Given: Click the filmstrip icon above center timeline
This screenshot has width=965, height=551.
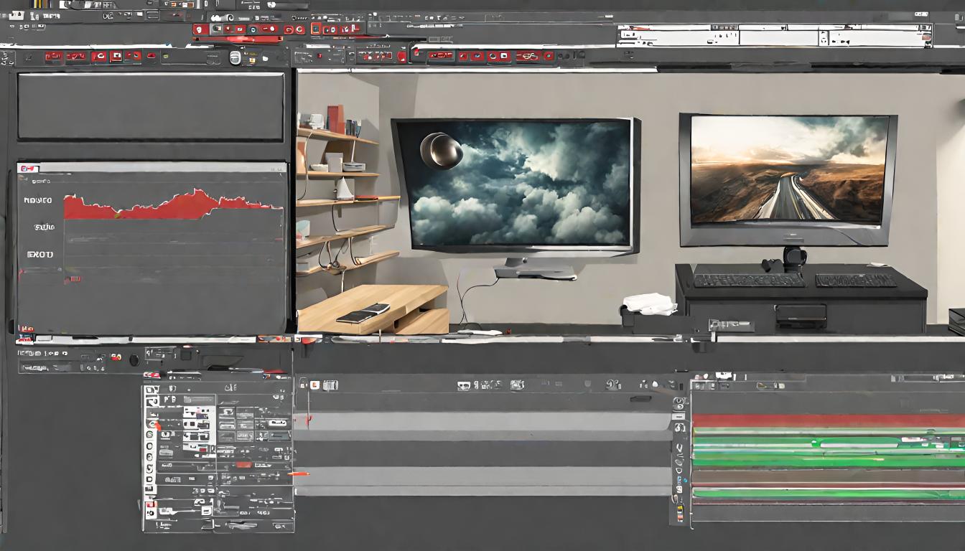Looking at the screenshot, I should [x=330, y=385].
